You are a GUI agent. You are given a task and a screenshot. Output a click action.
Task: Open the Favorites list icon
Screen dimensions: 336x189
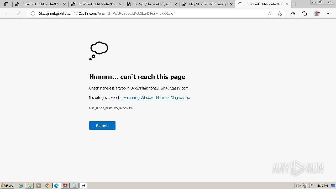pos(293,13)
